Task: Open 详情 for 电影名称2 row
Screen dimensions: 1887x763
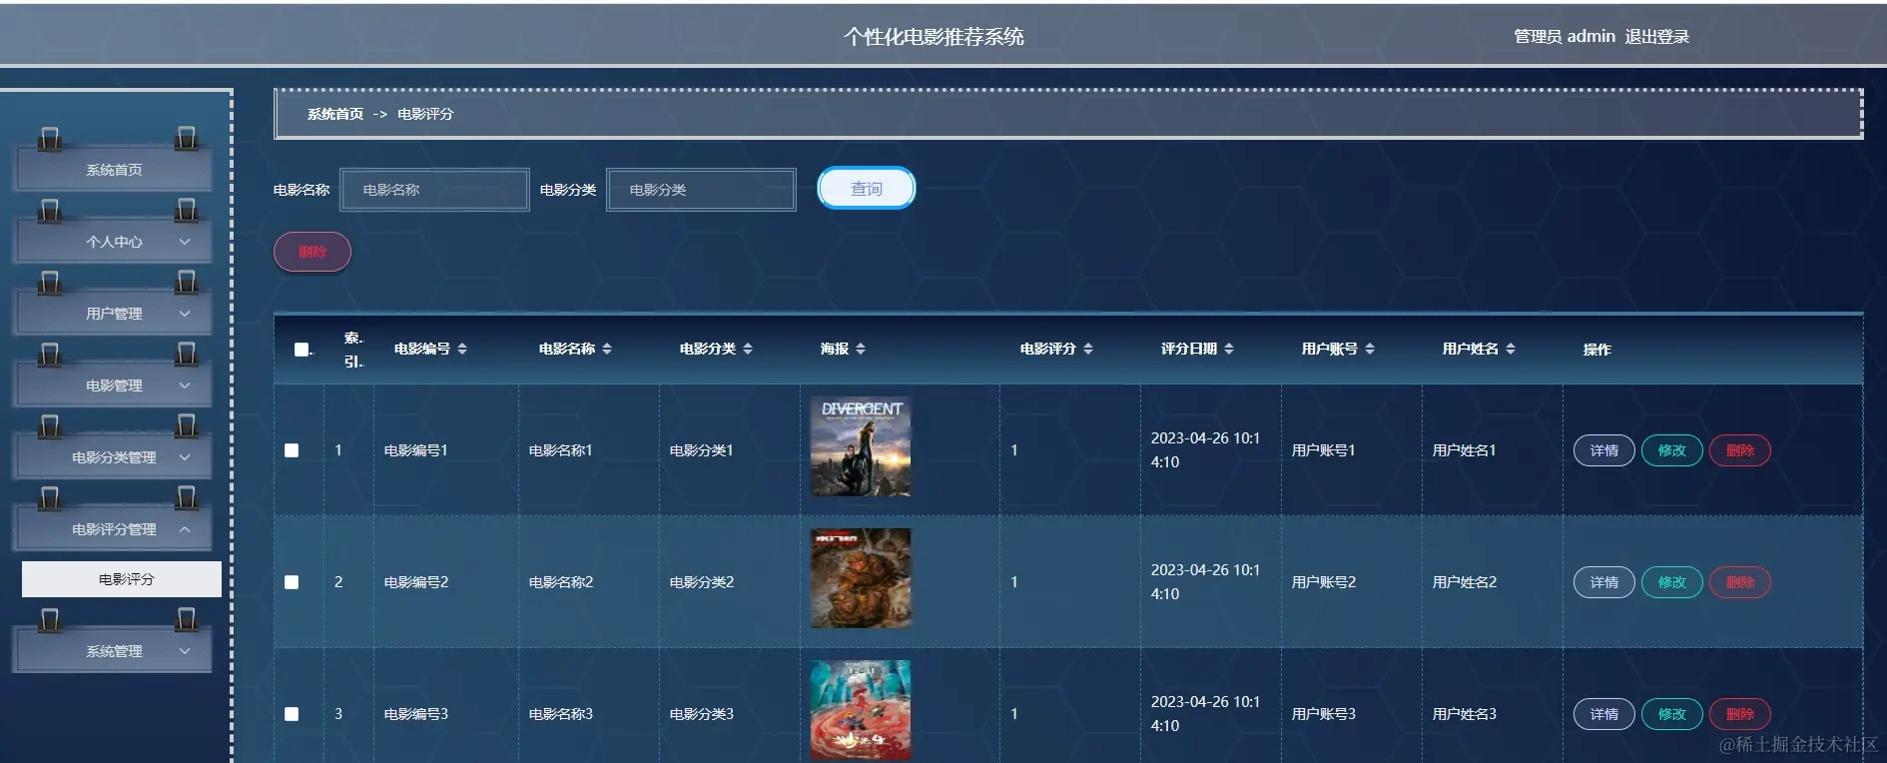Action: tap(1604, 582)
